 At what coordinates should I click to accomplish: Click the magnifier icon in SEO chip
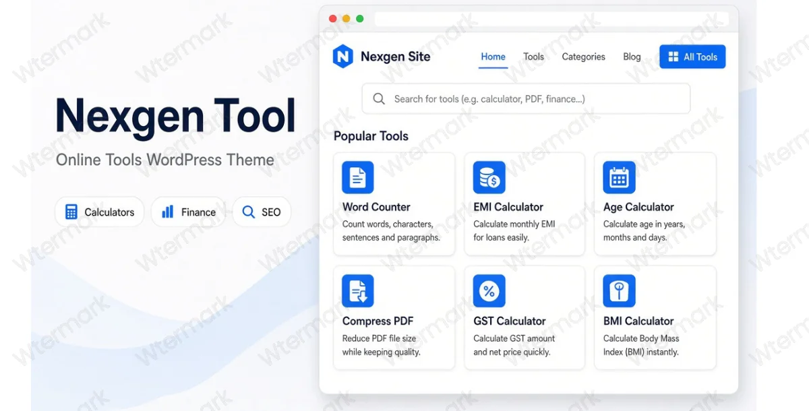pos(248,212)
